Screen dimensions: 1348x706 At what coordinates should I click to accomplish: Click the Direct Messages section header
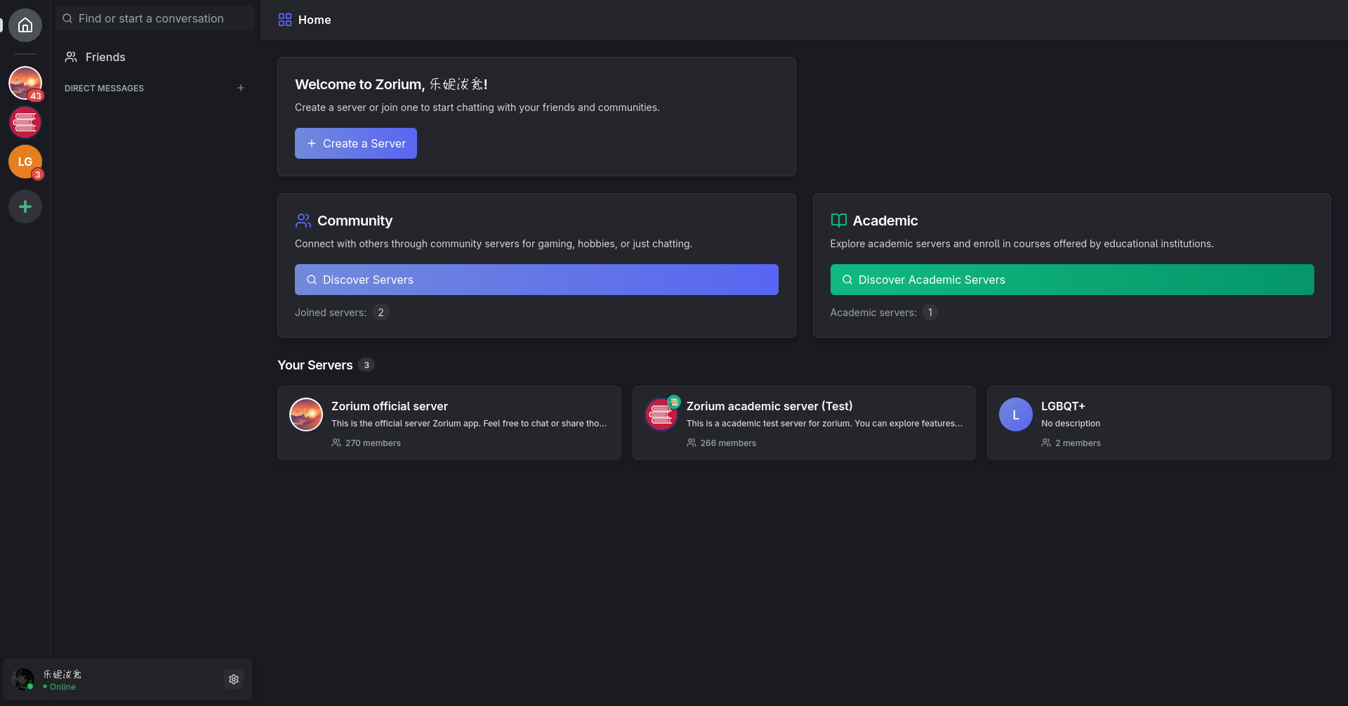click(x=104, y=89)
